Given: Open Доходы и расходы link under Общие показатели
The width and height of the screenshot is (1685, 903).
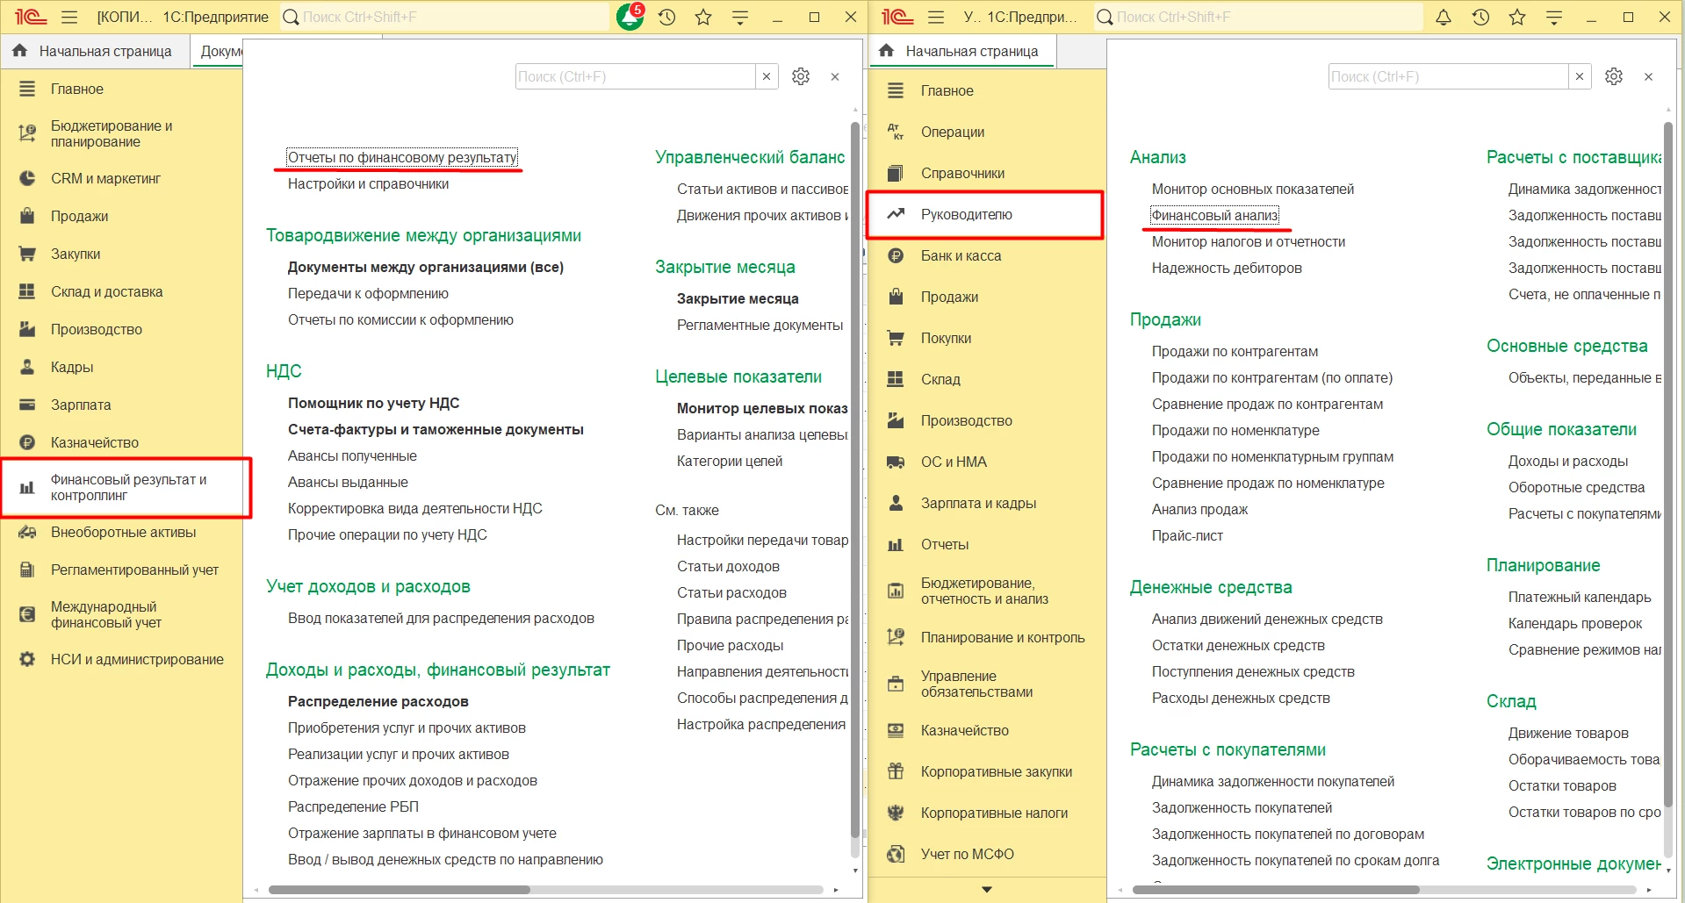Looking at the screenshot, I should click(1567, 461).
